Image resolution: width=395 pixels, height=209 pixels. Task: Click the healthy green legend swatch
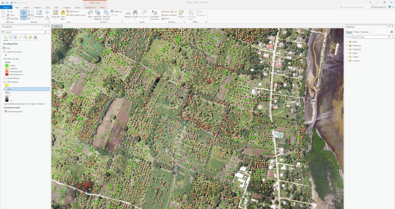point(7,65)
